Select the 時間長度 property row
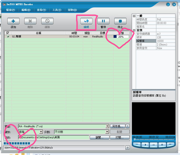180x155 pixels. coord(156,20)
